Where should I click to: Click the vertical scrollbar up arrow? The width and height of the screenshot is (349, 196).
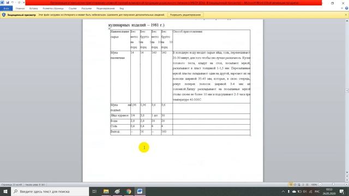[347, 21]
